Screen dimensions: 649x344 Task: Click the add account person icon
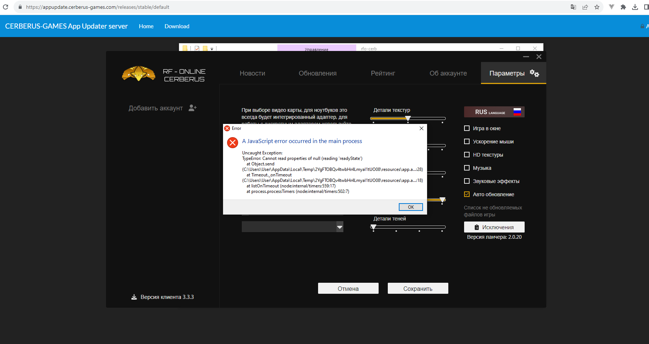(193, 108)
